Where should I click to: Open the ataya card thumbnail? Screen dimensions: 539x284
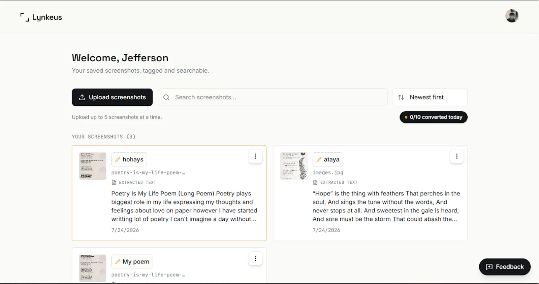[x=294, y=166]
